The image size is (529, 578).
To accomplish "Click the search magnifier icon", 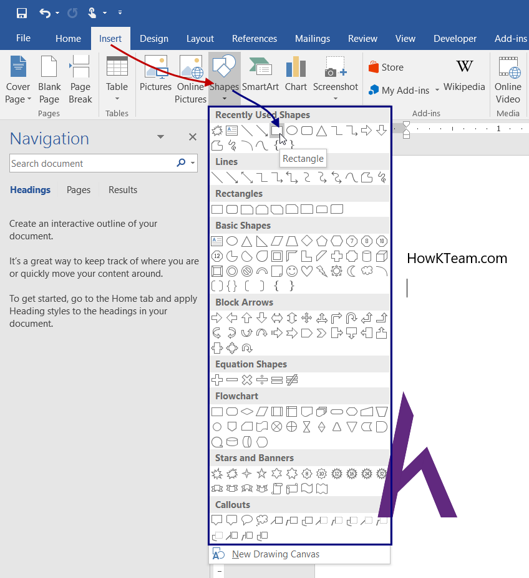I will (x=181, y=162).
